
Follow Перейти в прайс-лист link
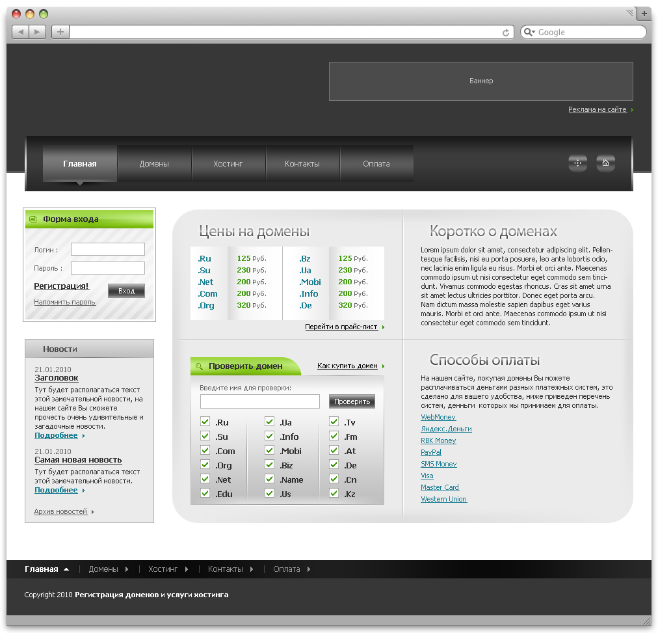tap(341, 327)
